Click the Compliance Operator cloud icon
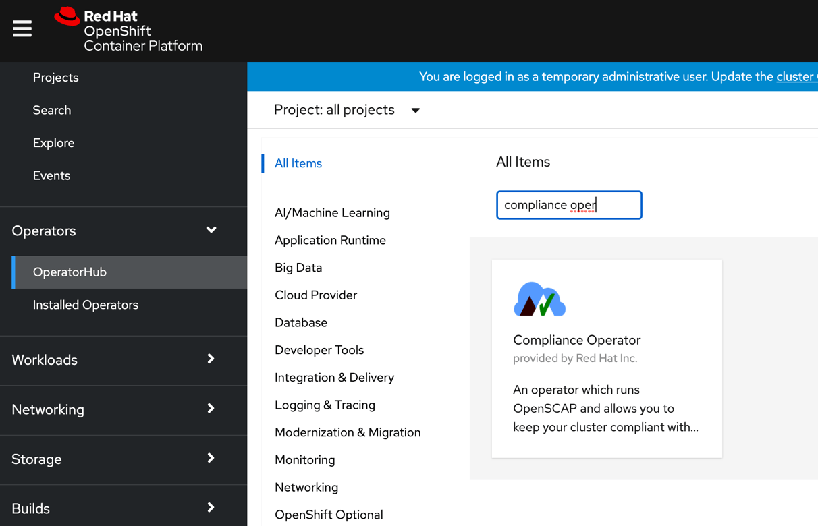Viewport: 818px width, 526px height. point(539,299)
